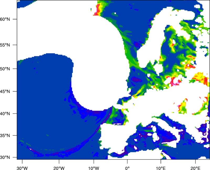
Task: Click the 0° longitude label
Action: (x=127, y=168)
